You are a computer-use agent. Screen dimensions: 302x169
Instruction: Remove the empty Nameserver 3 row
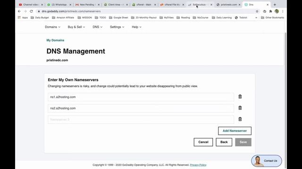240,119
